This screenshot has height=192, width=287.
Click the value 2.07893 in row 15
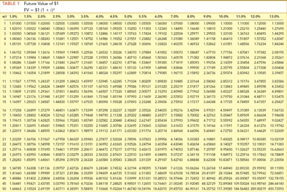(x=130, y=102)
